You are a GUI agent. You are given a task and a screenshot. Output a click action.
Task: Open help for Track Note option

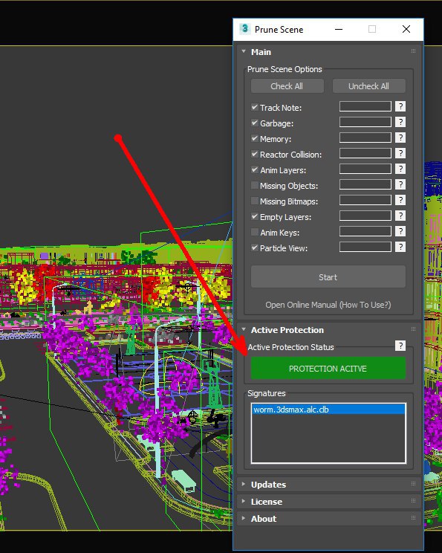pos(400,106)
